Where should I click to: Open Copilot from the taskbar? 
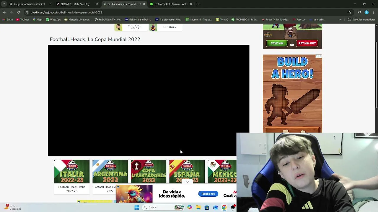(x=190, y=207)
